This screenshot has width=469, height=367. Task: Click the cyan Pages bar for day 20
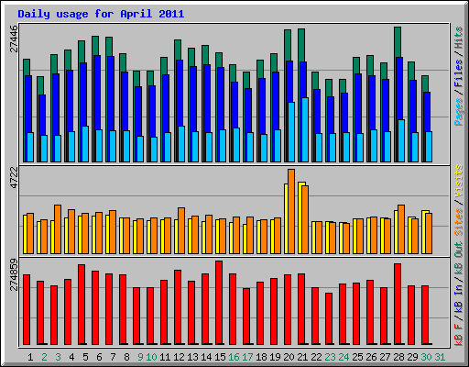(x=291, y=132)
